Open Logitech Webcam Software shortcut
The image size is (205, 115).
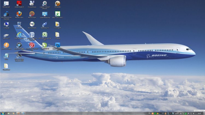[x=45, y=5]
